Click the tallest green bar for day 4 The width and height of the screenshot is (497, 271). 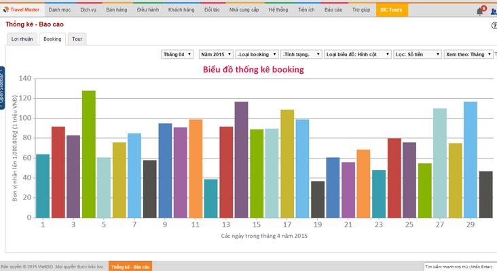(x=89, y=154)
